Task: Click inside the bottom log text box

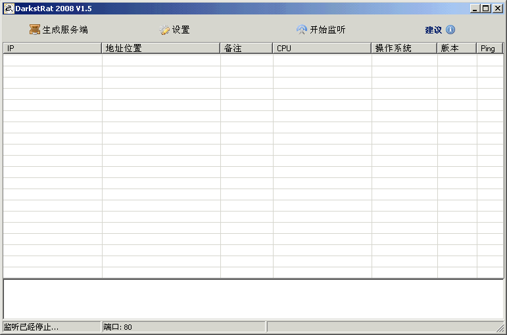Action: [253, 299]
